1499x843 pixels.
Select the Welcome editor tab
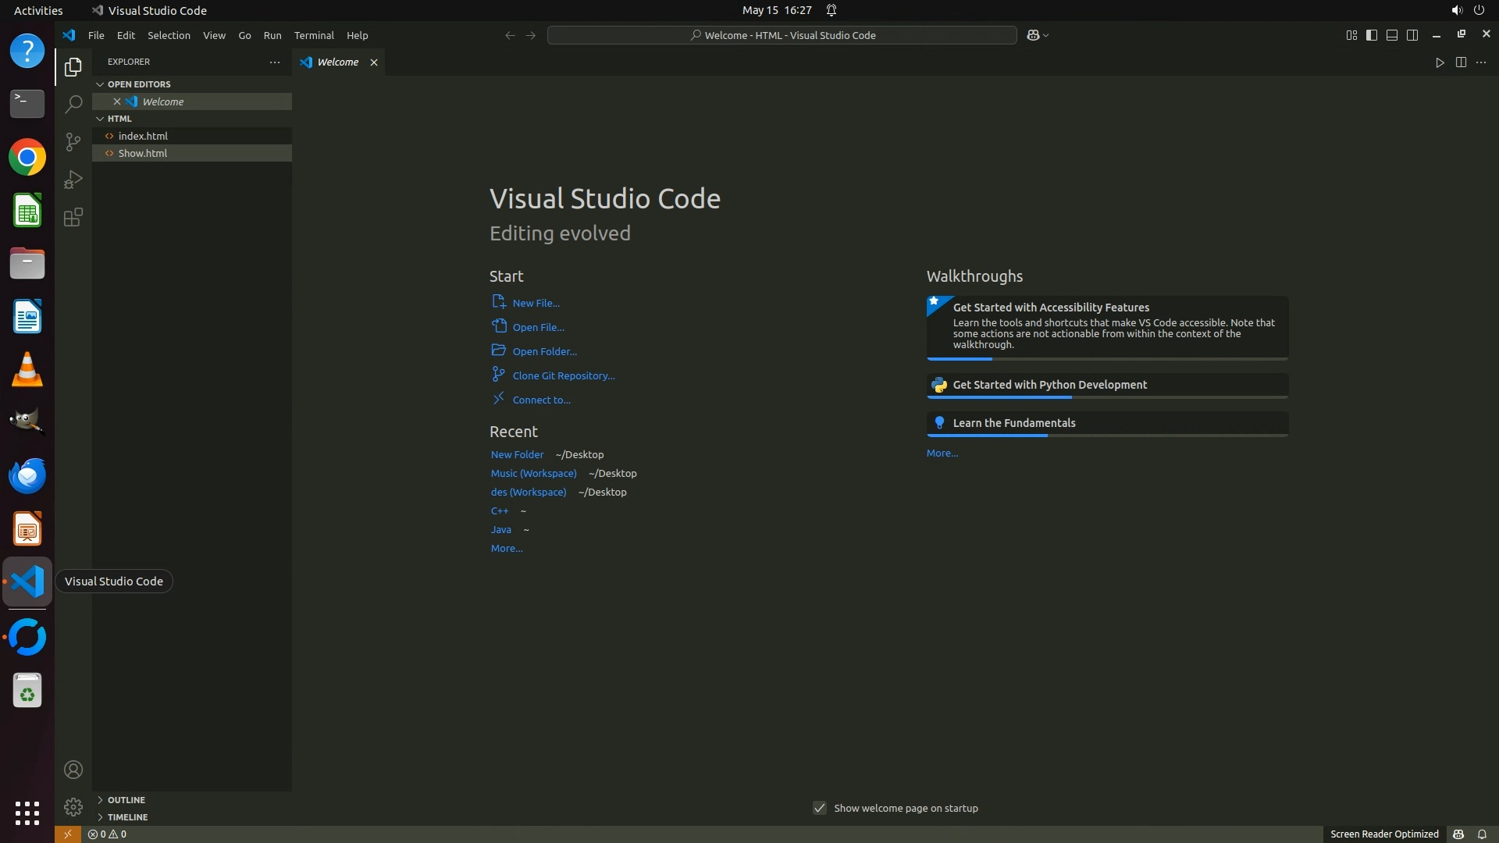338,62
